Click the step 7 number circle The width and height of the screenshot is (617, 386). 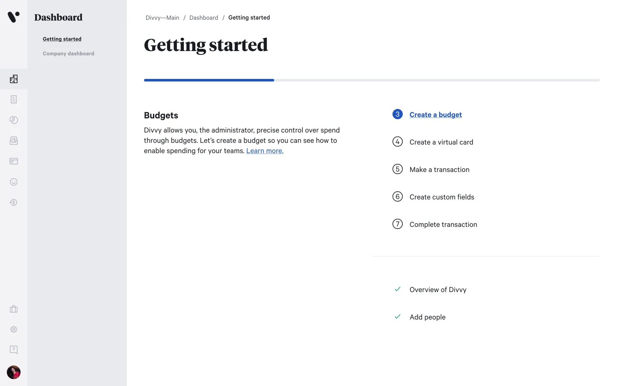[x=398, y=224]
